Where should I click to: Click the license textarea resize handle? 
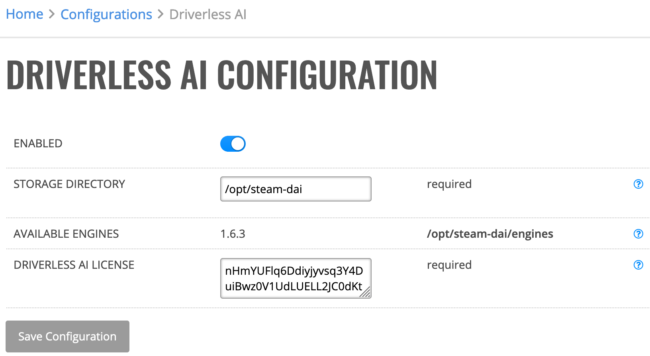point(366,293)
